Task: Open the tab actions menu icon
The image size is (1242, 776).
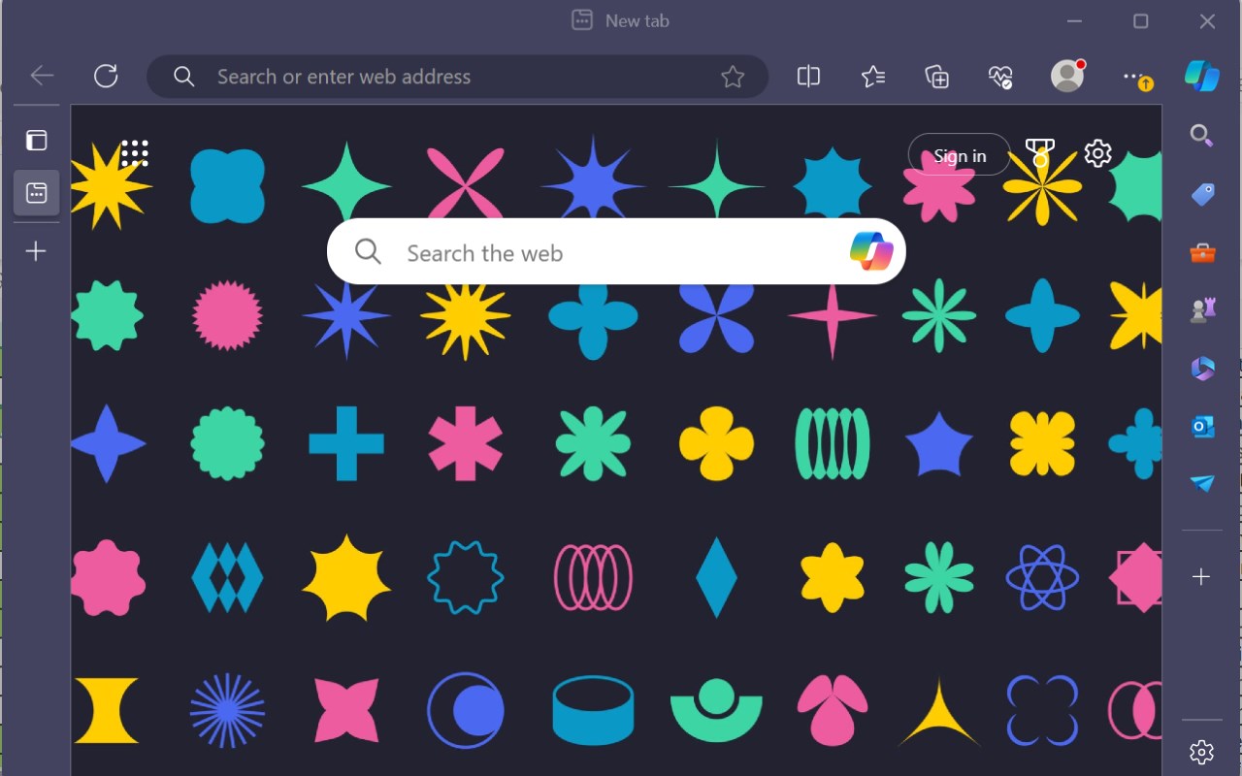Action: point(36,141)
